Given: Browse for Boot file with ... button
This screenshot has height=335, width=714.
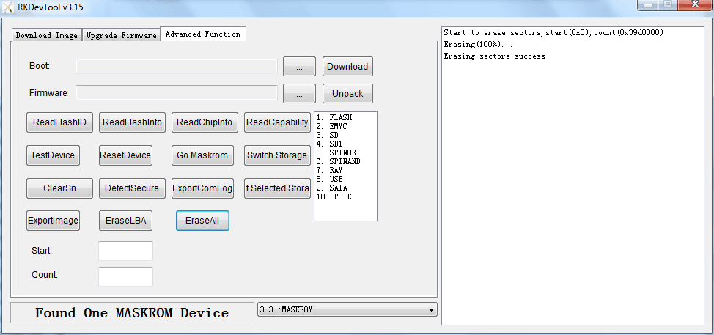Looking at the screenshot, I should tap(299, 67).
